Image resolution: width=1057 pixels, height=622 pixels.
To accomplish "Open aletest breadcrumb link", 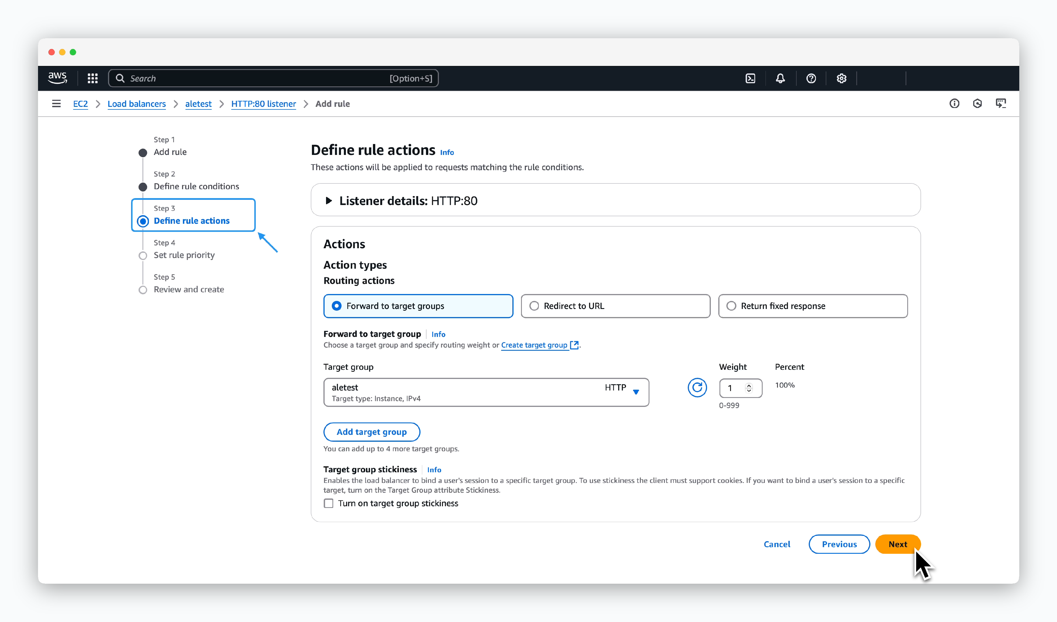I will [x=198, y=104].
